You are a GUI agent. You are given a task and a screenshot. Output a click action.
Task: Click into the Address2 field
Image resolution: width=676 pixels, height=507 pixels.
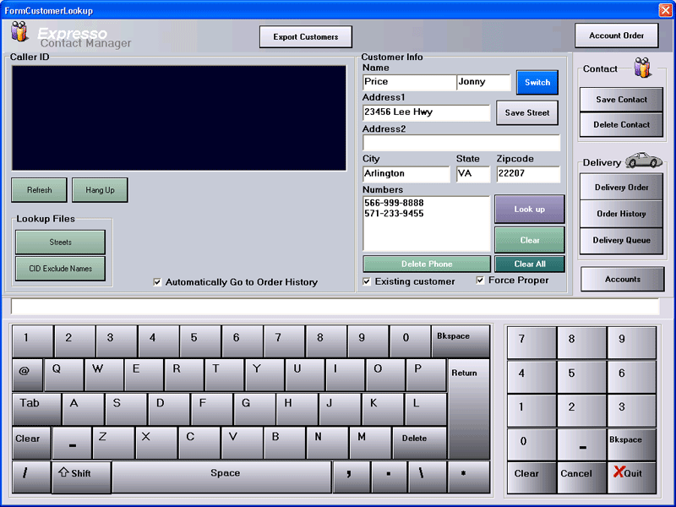tap(461, 143)
